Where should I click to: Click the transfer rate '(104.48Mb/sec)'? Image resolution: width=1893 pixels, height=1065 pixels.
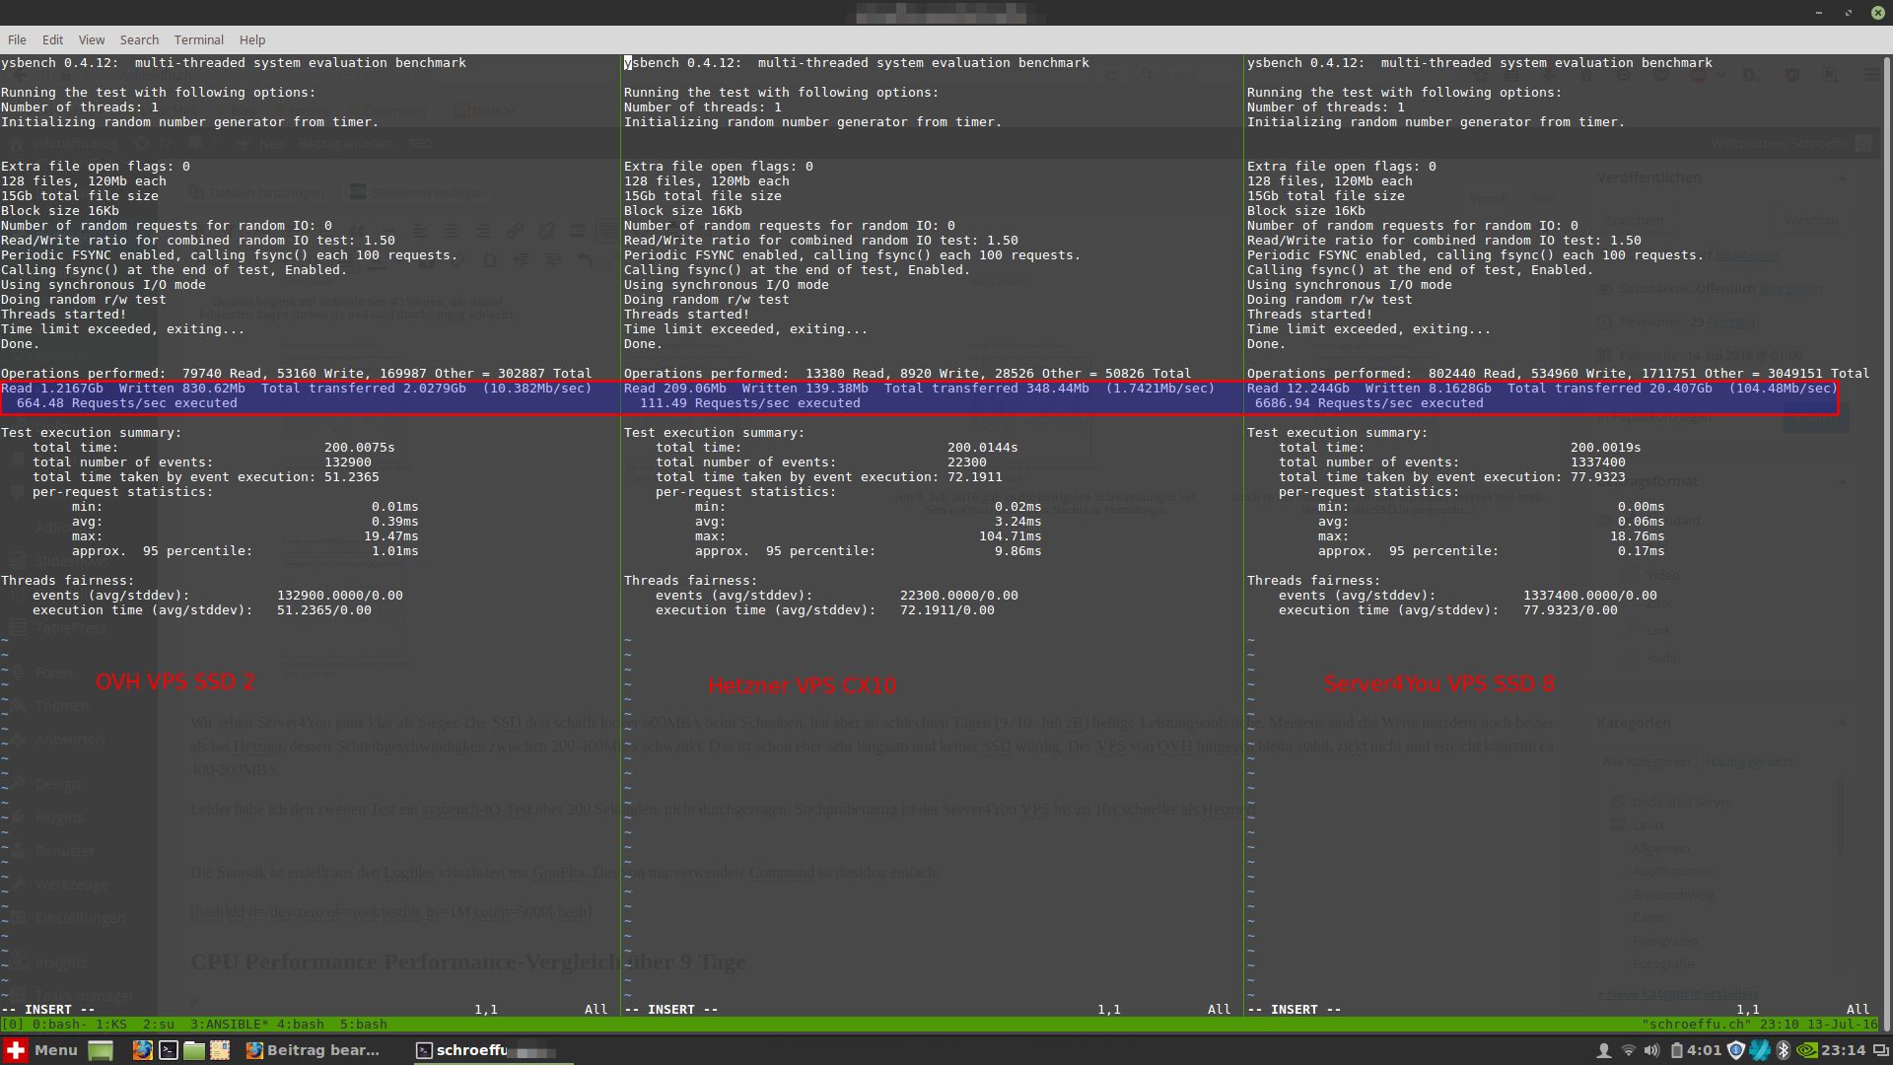click(x=1784, y=389)
